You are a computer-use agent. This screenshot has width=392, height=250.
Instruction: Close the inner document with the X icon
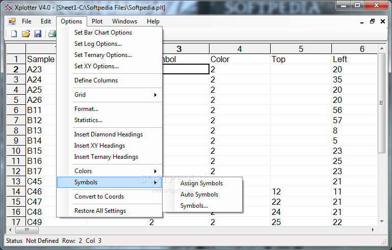(383, 21)
